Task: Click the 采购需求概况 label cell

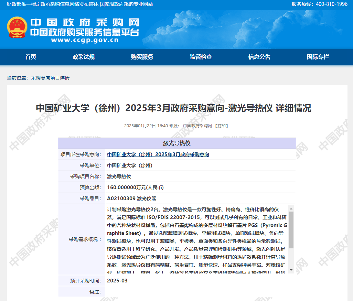Action: tap(82, 239)
